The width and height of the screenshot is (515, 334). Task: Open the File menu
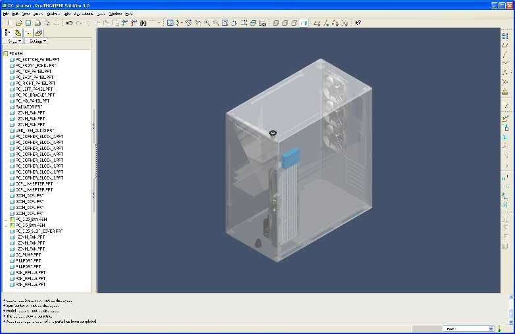click(5, 14)
